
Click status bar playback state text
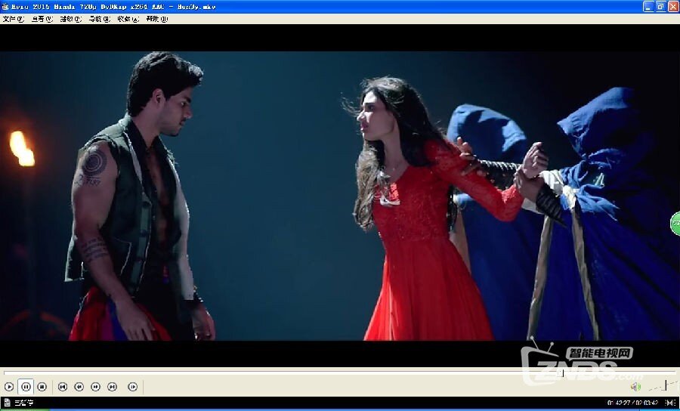click(24, 403)
